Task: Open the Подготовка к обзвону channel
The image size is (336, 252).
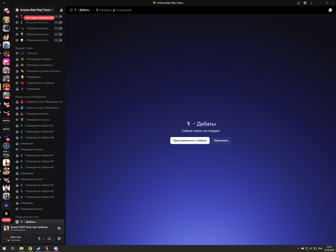Action: click(x=39, y=83)
